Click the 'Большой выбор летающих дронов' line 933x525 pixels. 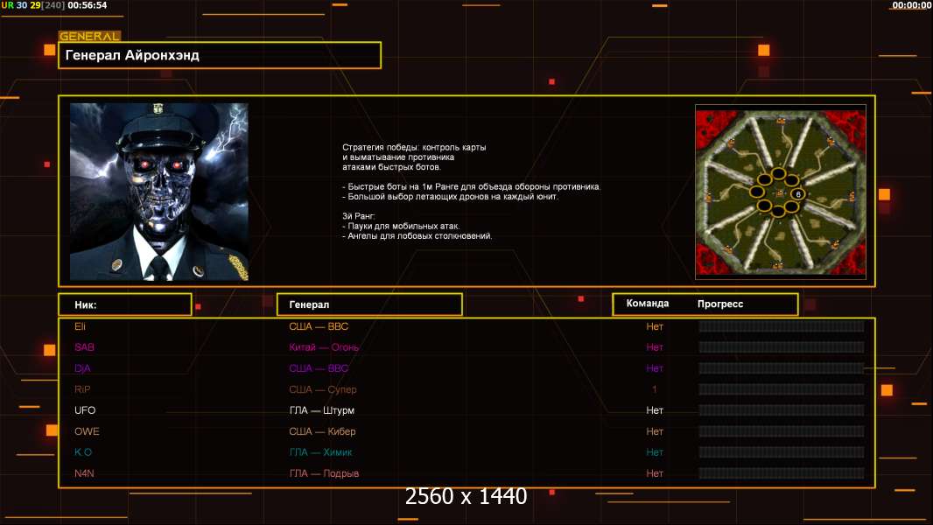pyautogui.click(x=451, y=196)
